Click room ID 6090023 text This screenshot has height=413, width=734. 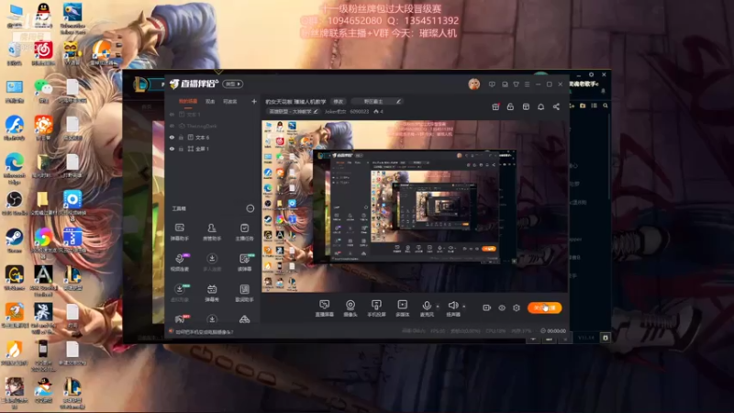(360, 111)
